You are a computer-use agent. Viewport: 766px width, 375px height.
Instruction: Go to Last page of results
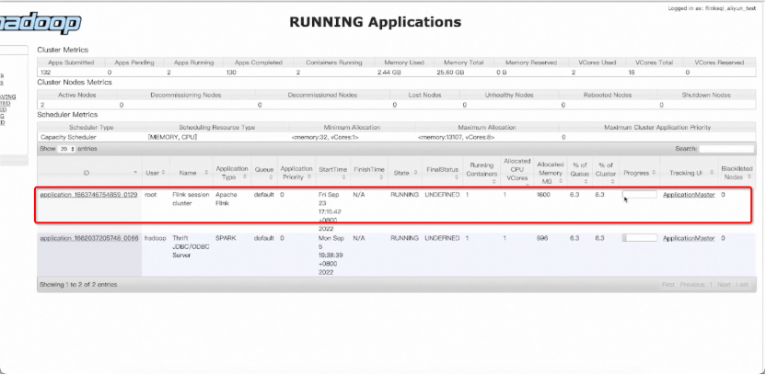point(742,284)
